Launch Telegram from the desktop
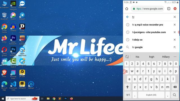180x101 pixels. [x=22, y=16]
